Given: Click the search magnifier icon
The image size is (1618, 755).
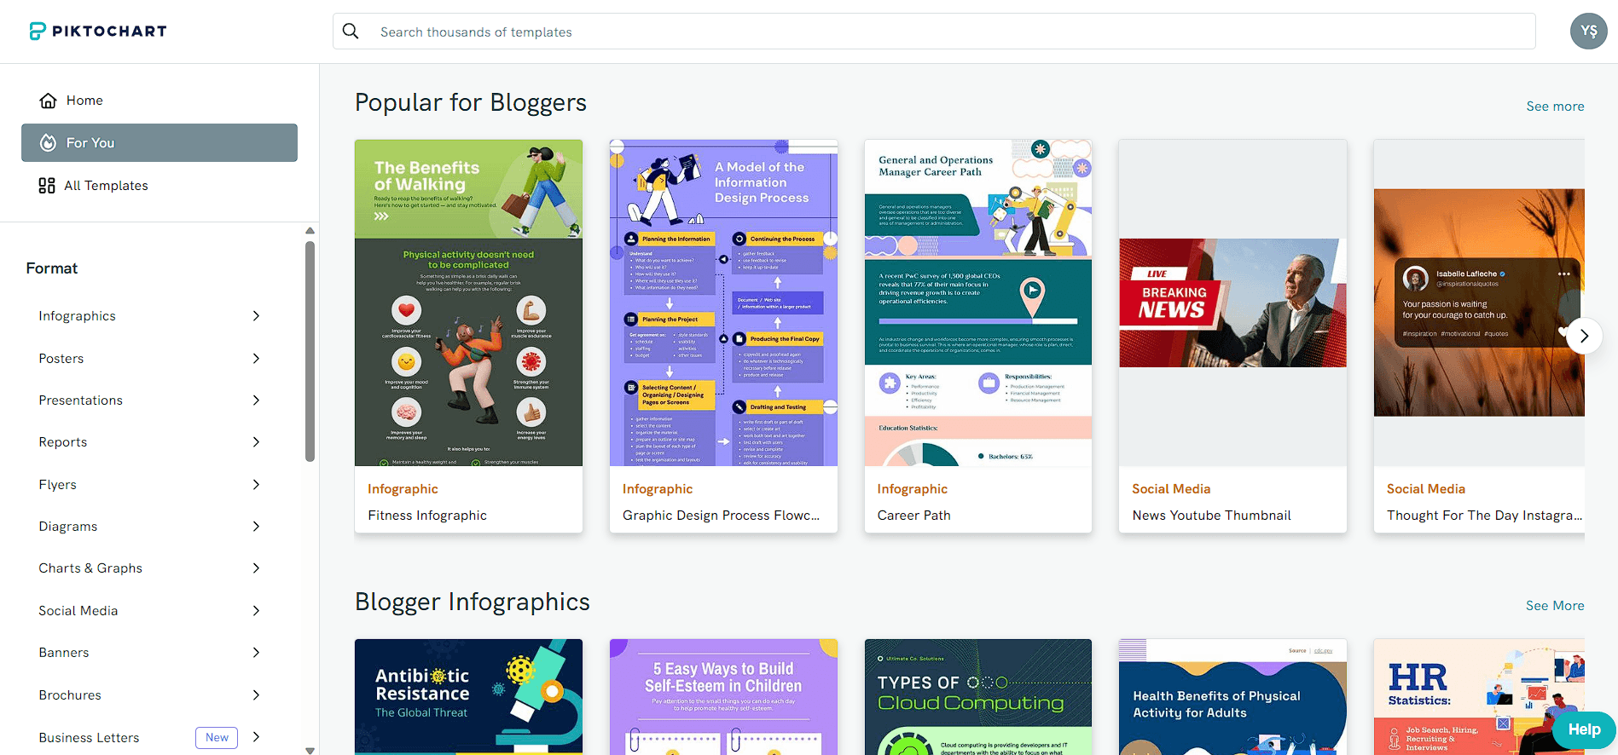Looking at the screenshot, I should [351, 32].
